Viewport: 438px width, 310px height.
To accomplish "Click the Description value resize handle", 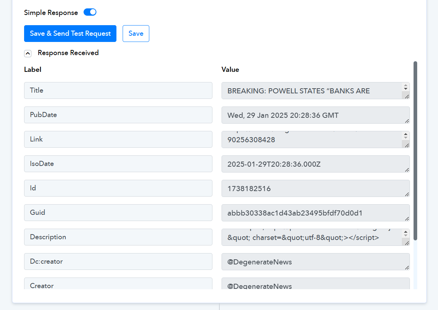I will point(406,243).
